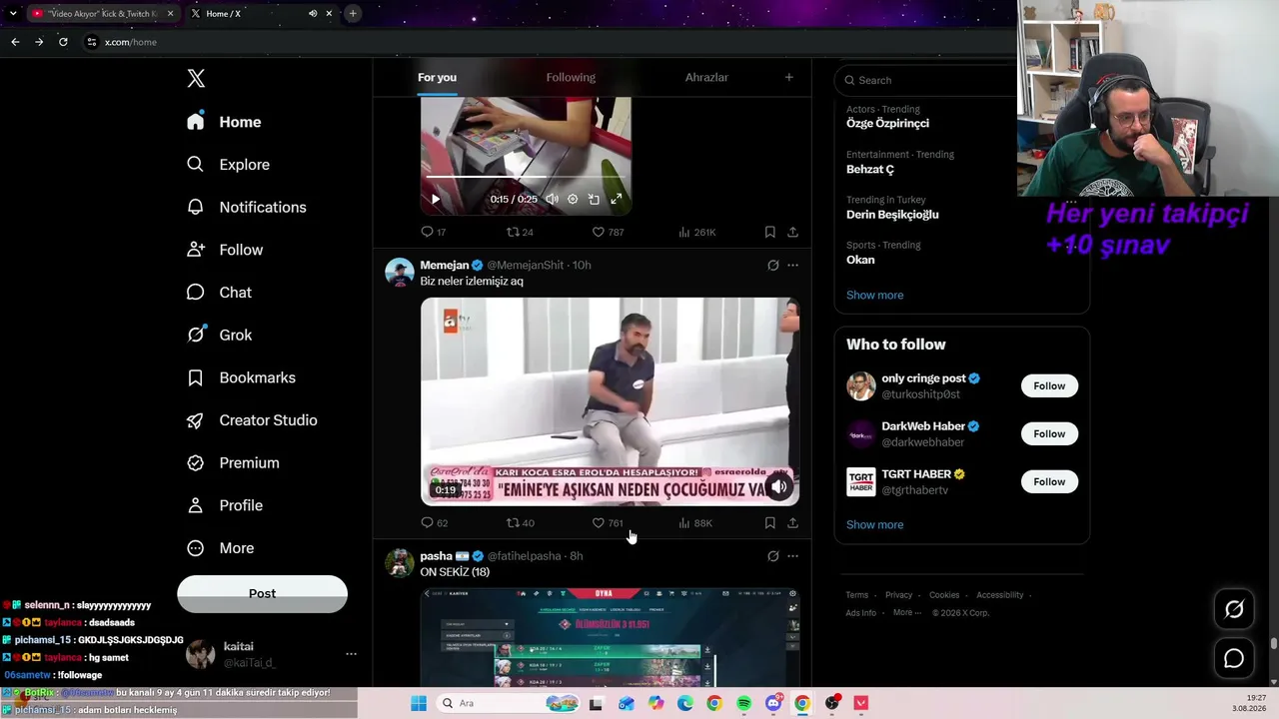The width and height of the screenshot is (1279, 719).
Task: Open account menu dots beside kaitai
Action: click(x=351, y=654)
